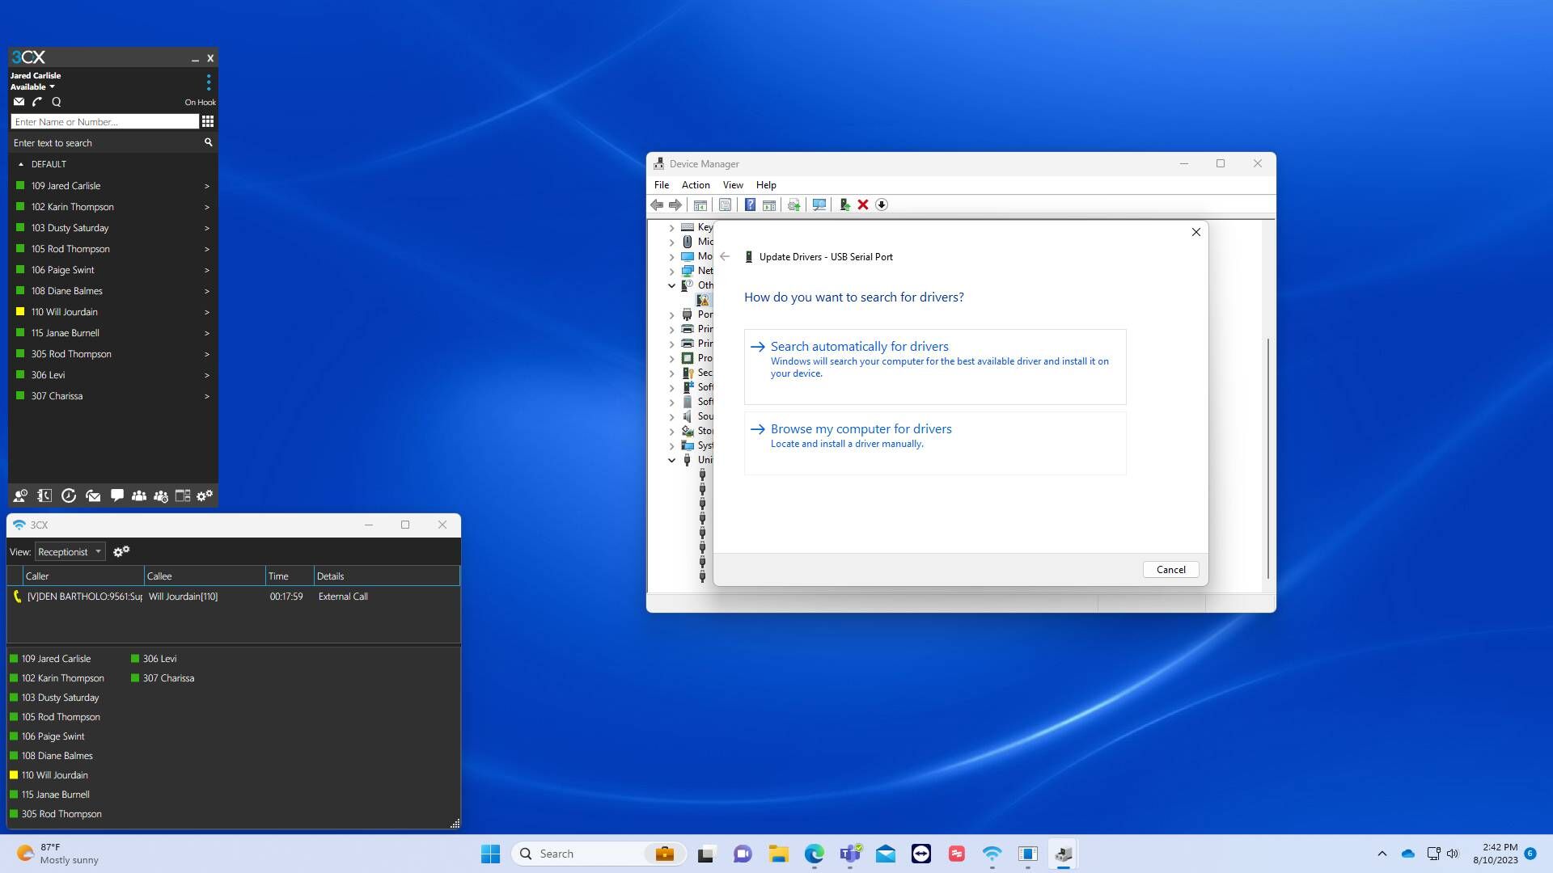Image resolution: width=1553 pixels, height=873 pixels.
Task: Open call history clock icon in 3CX
Action: click(x=69, y=496)
